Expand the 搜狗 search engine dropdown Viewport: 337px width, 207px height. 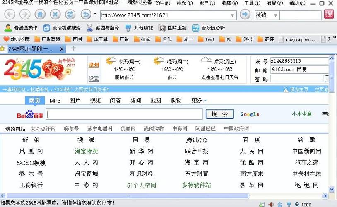(274, 15)
